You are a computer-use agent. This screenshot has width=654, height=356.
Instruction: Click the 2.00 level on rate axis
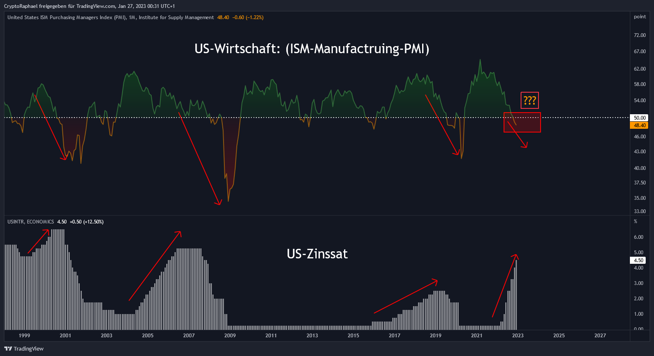point(639,299)
